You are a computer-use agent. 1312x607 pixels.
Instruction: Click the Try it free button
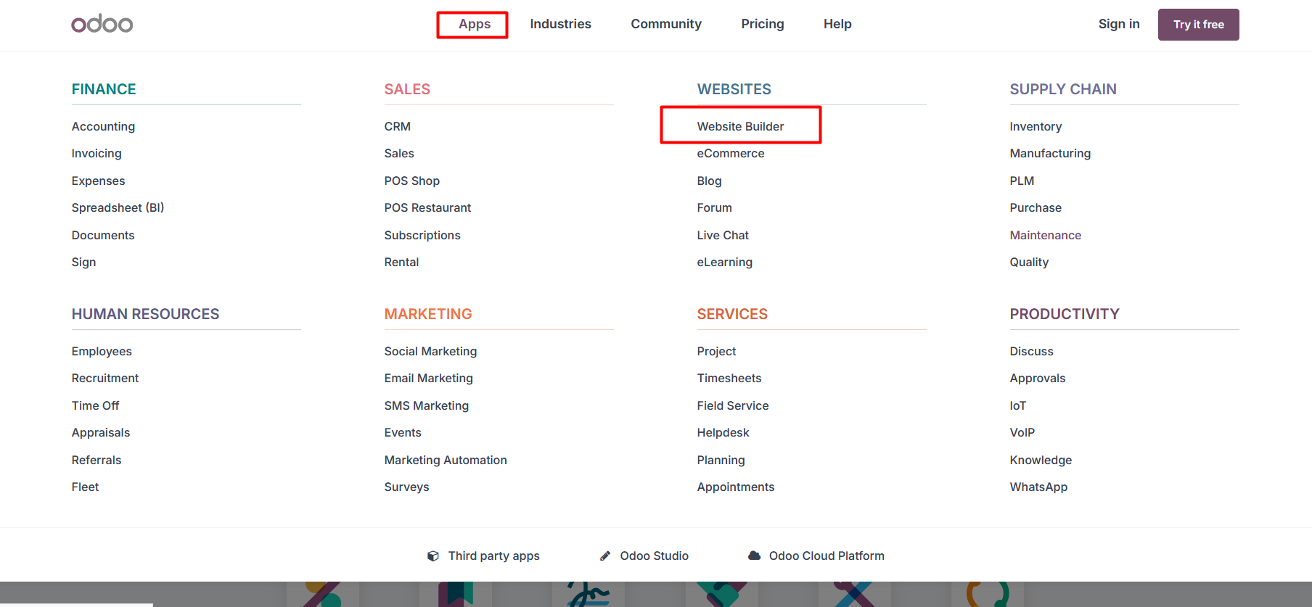[x=1199, y=25]
